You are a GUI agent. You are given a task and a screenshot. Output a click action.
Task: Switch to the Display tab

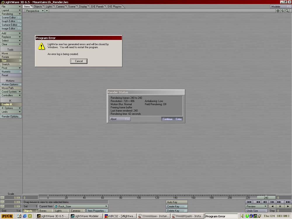[83, 6]
